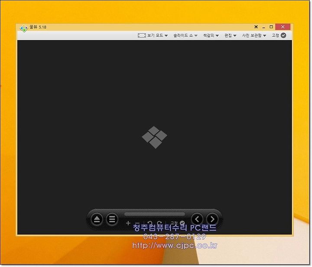Open the 보기 모드 dropdown
The height and width of the screenshot is (267, 312).
coord(153,35)
